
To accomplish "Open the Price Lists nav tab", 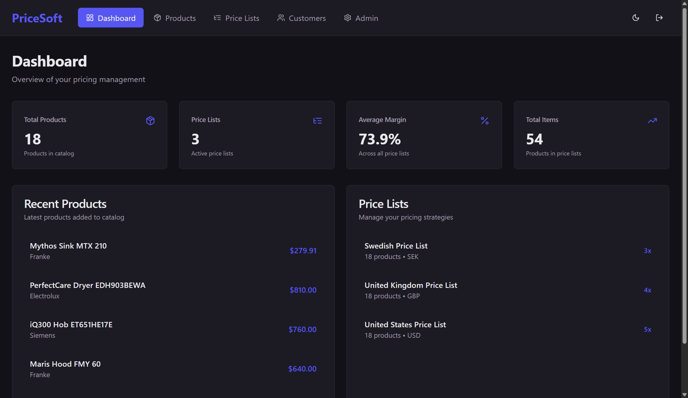I will [236, 18].
